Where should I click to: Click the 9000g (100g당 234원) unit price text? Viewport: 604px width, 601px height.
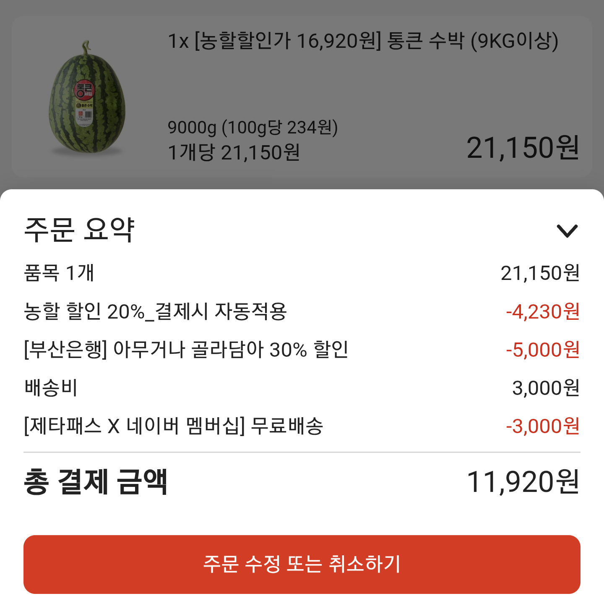[253, 128]
